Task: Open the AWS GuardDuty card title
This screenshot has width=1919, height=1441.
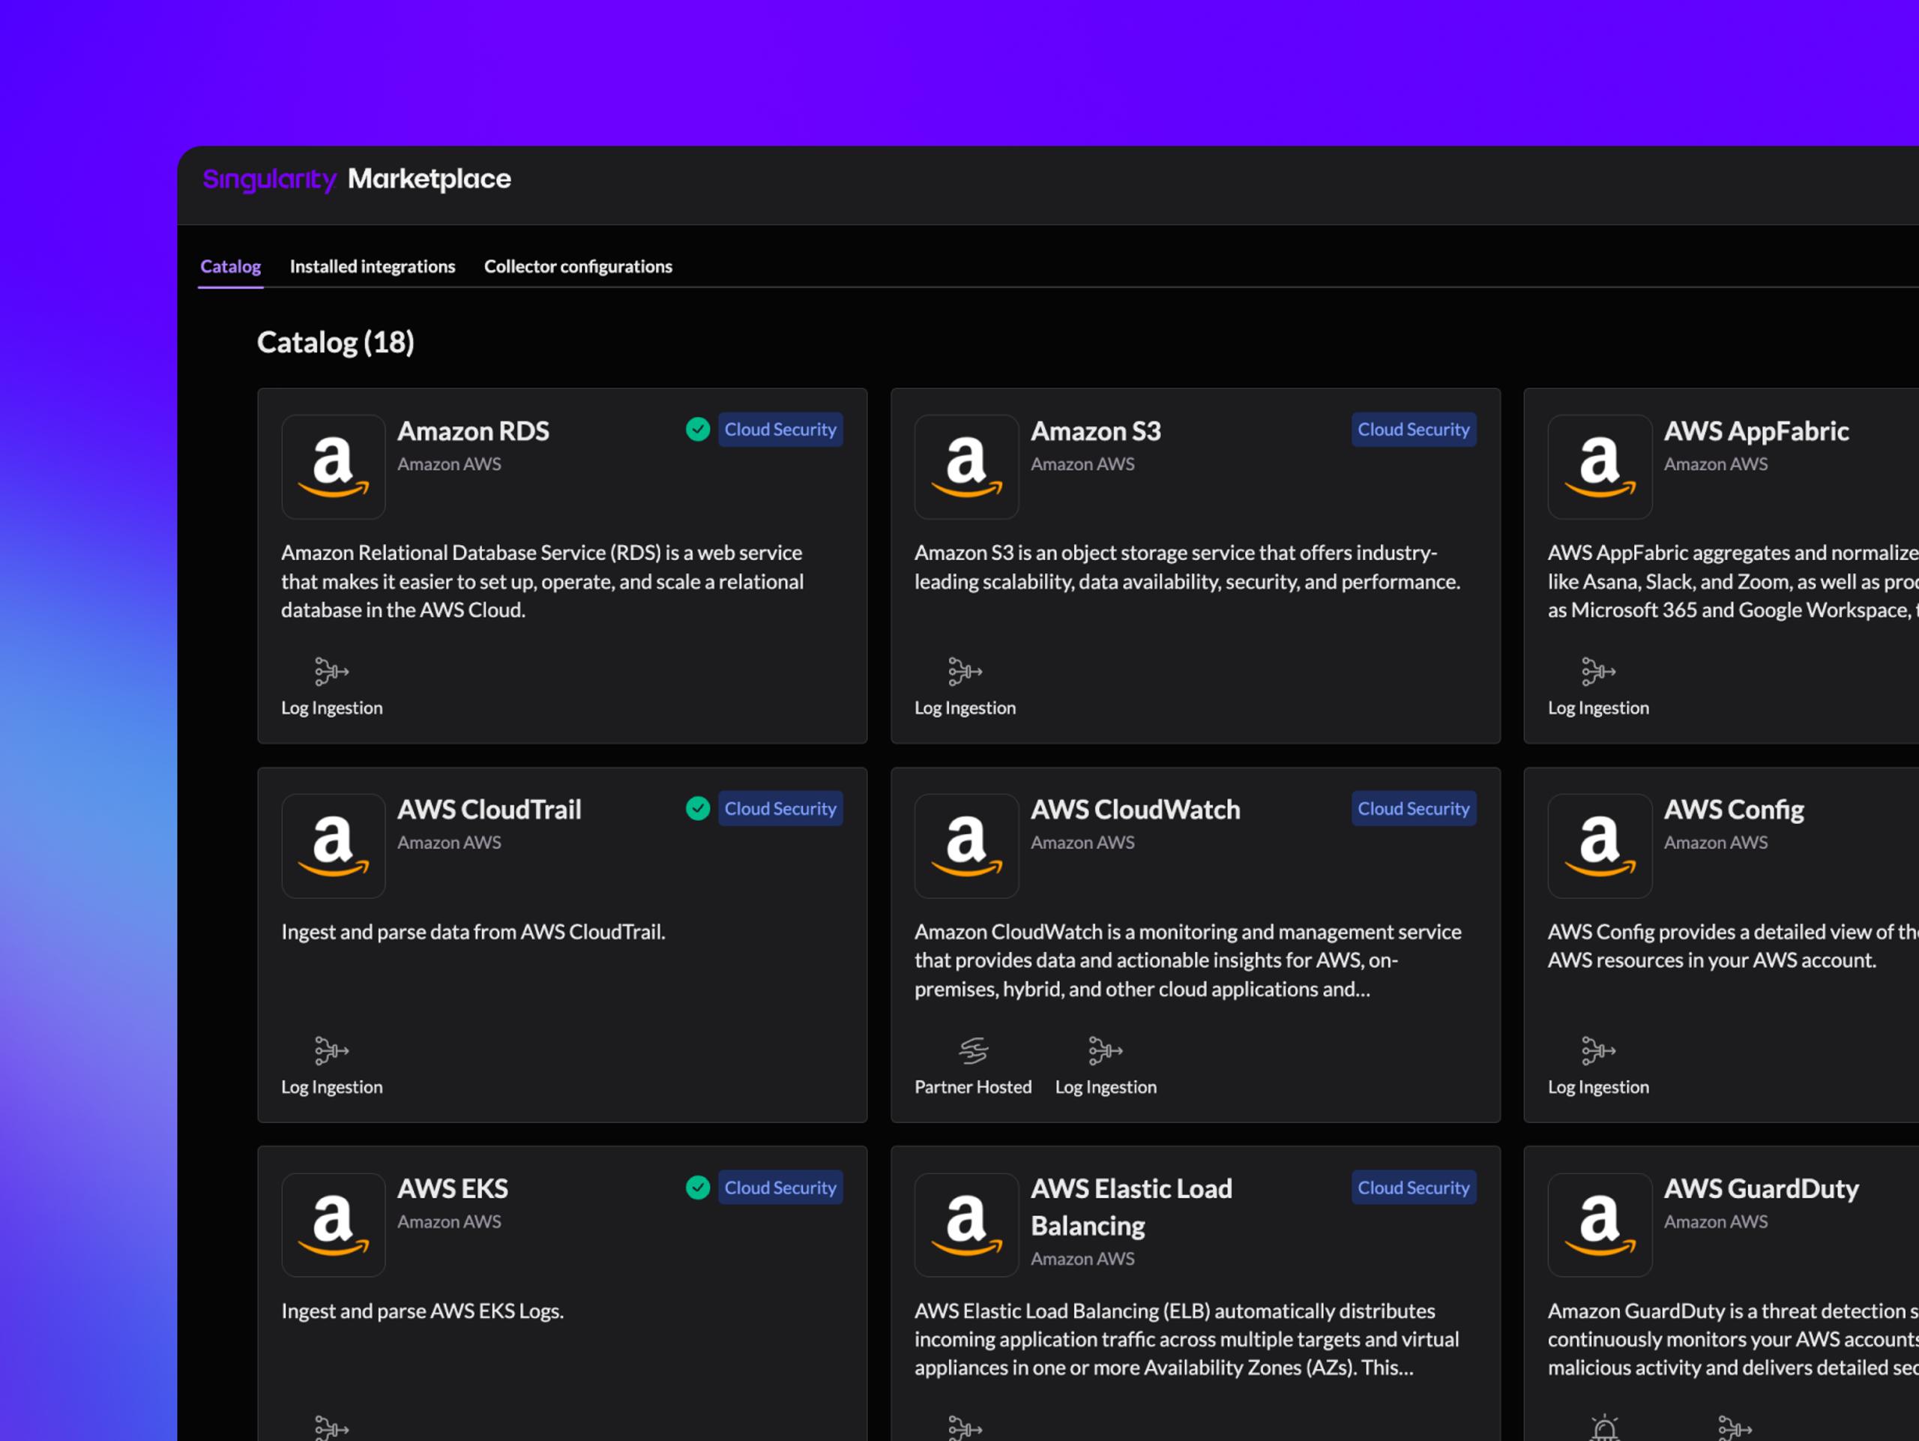Action: [1761, 1189]
